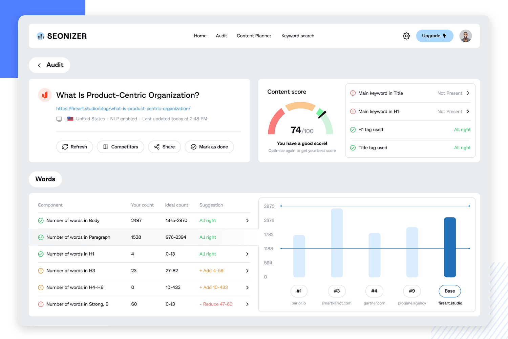Click the Component column header
This screenshot has height=339, width=508.
50,205
